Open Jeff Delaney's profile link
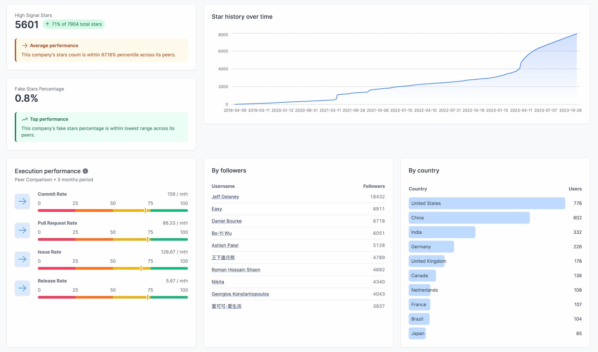 [225, 197]
